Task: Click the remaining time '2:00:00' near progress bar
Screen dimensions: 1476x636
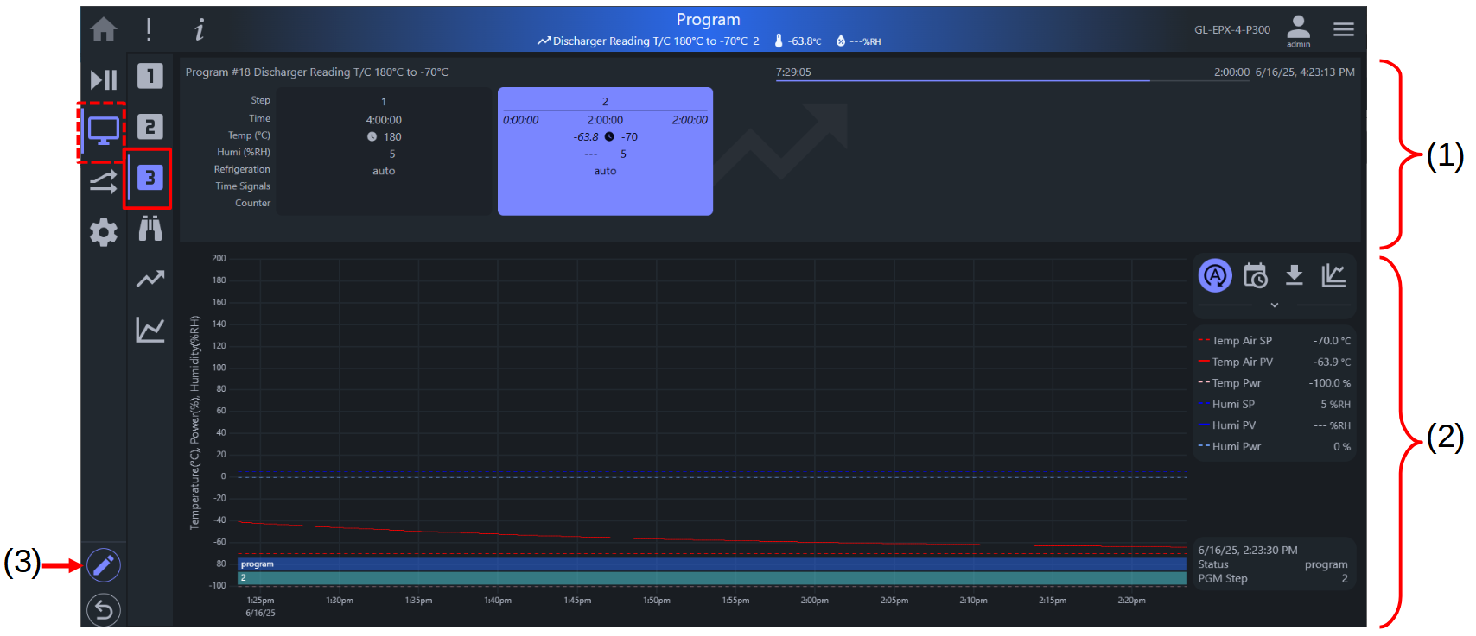Action: (x=1231, y=72)
